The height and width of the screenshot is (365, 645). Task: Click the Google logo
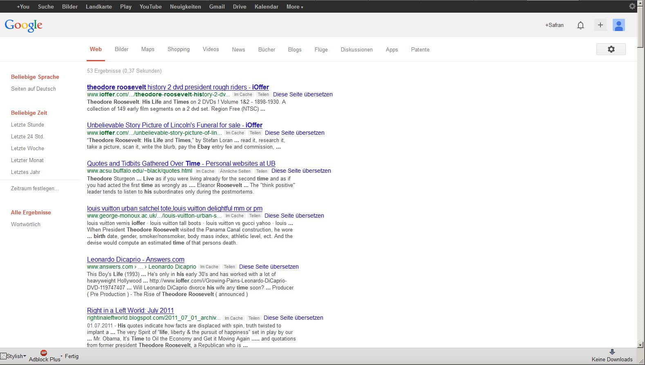(24, 25)
